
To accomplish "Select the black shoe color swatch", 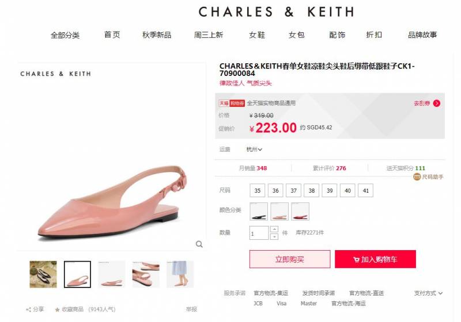I will (x=259, y=212).
